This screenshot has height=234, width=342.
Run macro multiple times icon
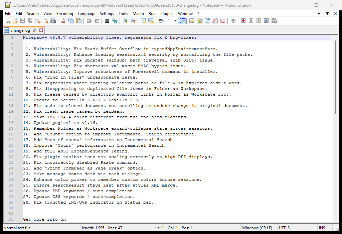pyautogui.click(x=266, y=21)
